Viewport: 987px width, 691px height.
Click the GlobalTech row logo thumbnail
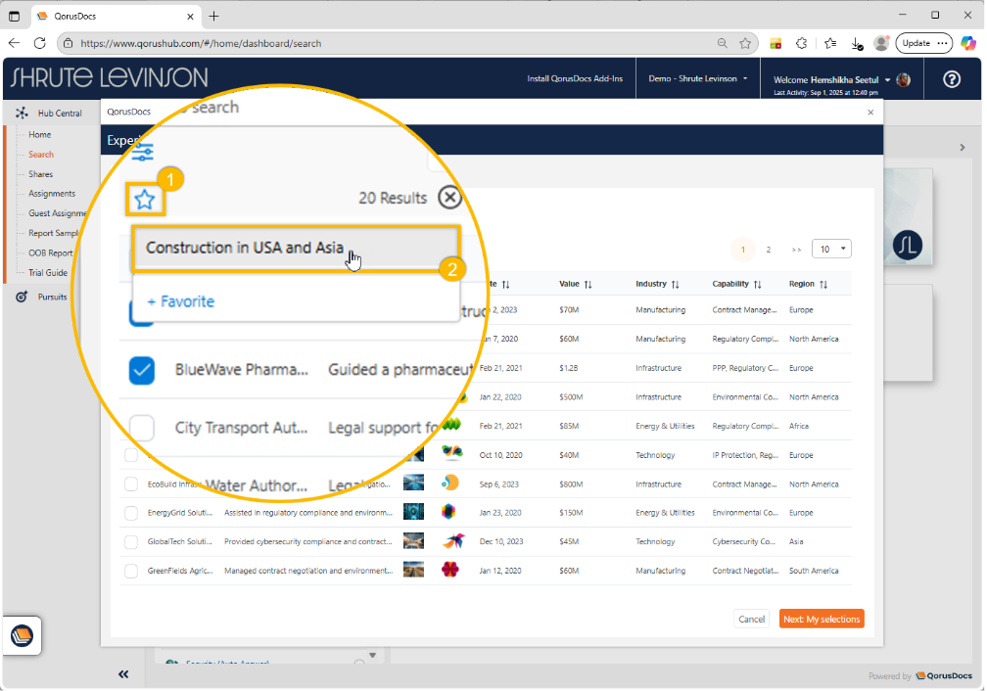414,541
